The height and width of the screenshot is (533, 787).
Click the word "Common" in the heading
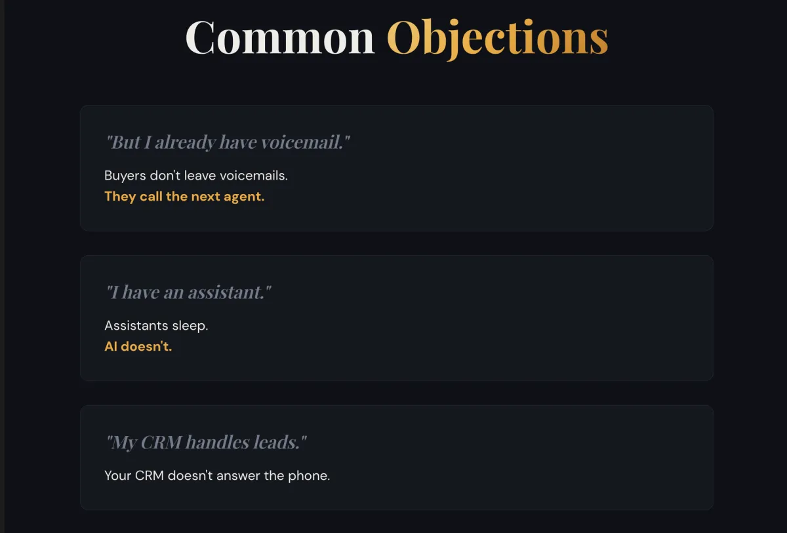[x=280, y=37]
